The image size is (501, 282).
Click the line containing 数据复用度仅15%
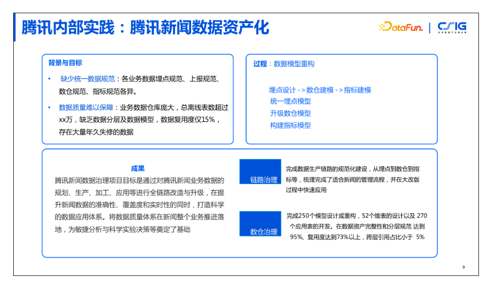pyautogui.click(x=140, y=120)
